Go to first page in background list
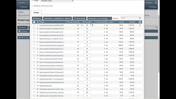Screen dimensions: 176x99 click(x=19, y=38)
